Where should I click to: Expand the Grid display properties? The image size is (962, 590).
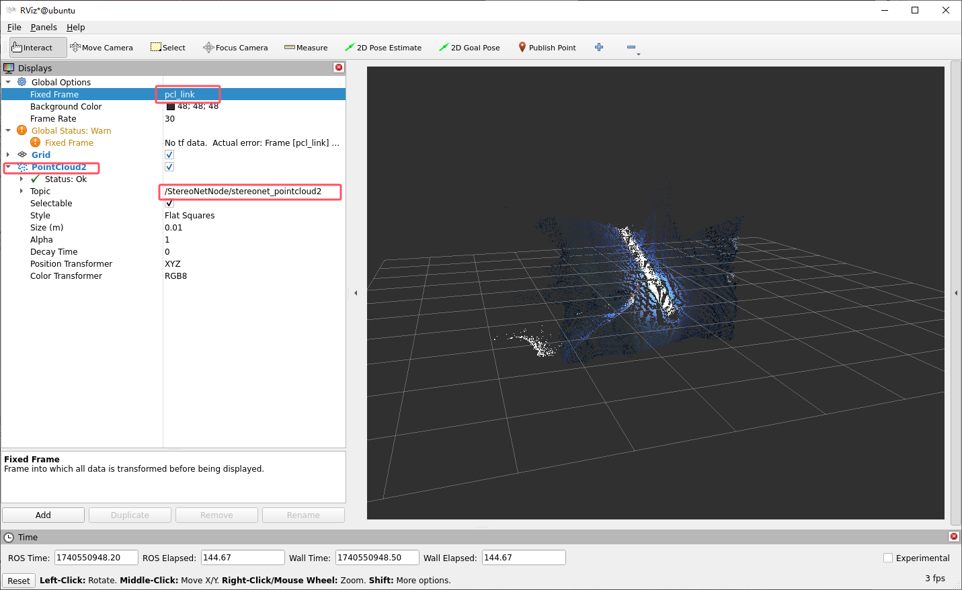[8, 155]
